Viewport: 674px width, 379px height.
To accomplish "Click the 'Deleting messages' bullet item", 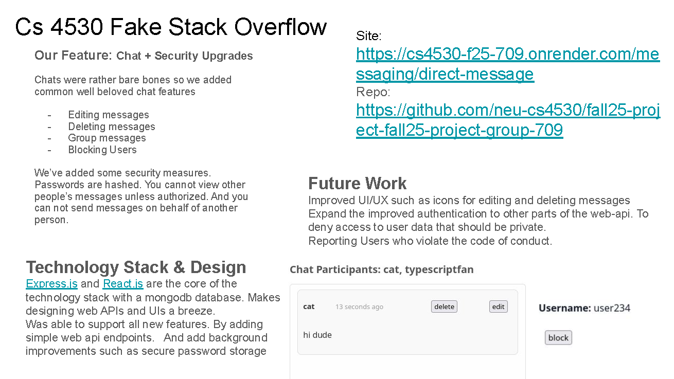I will click(x=112, y=127).
